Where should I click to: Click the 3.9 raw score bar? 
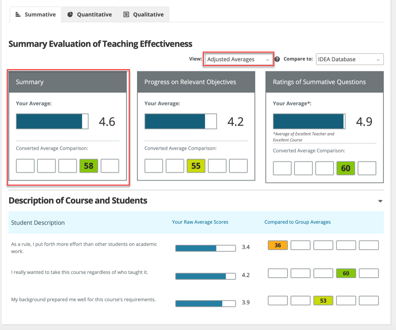coord(206,304)
